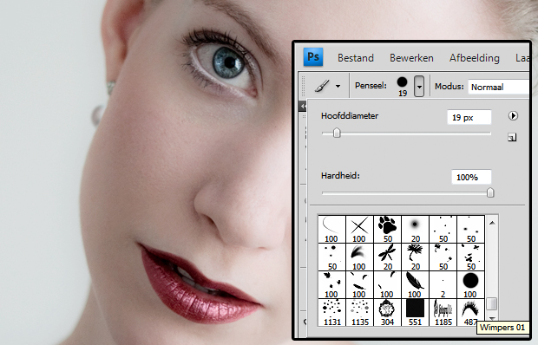Open the Bestand menu
538x345 pixels.
click(356, 58)
